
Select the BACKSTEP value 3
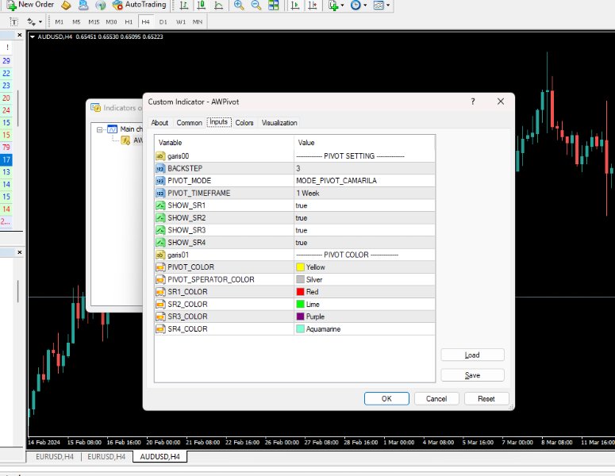click(x=298, y=168)
